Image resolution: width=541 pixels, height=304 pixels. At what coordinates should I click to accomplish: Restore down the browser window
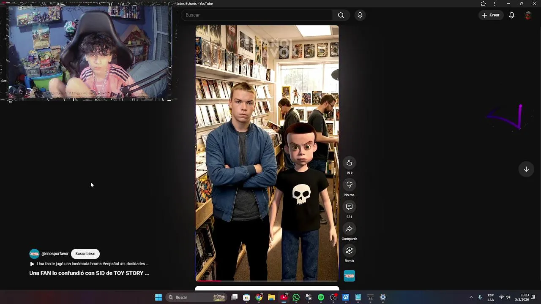521,4
